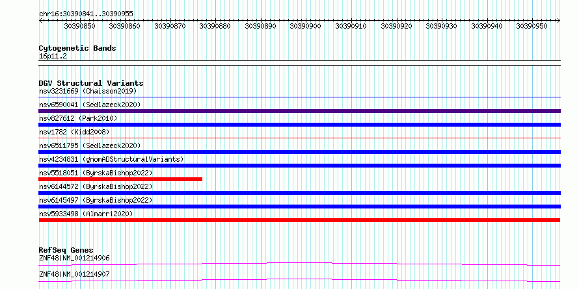Click the purple nsv6590041 variant bar
Viewport: 579px width, 289px height.
click(x=299, y=111)
